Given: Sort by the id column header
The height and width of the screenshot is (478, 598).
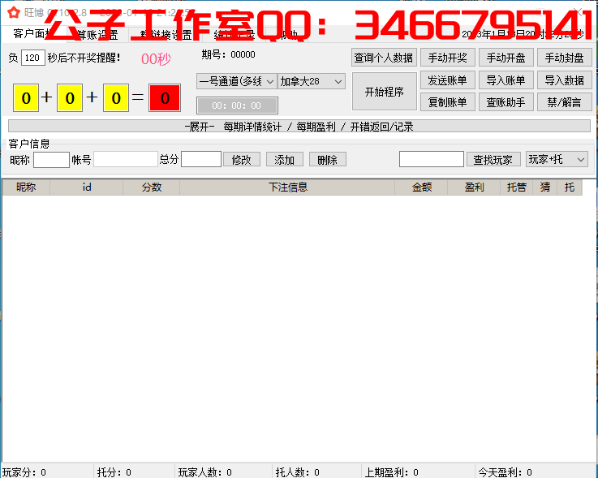Looking at the screenshot, I should (x=87, y=187).
